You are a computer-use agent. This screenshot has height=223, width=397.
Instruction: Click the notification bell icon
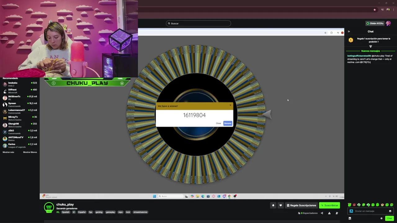(273, 205)
